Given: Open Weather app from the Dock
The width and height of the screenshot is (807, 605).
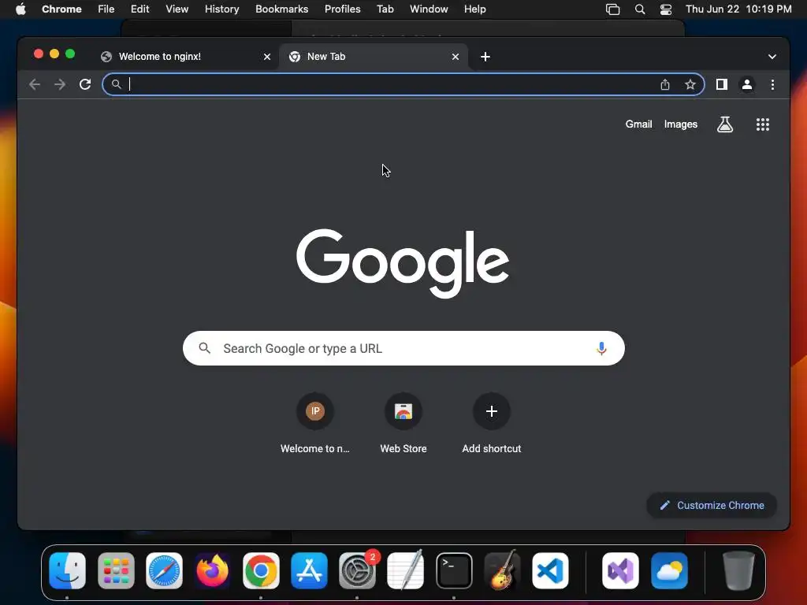Looking at the screenshot, I should pyautogui.click(x=669, y=570).
